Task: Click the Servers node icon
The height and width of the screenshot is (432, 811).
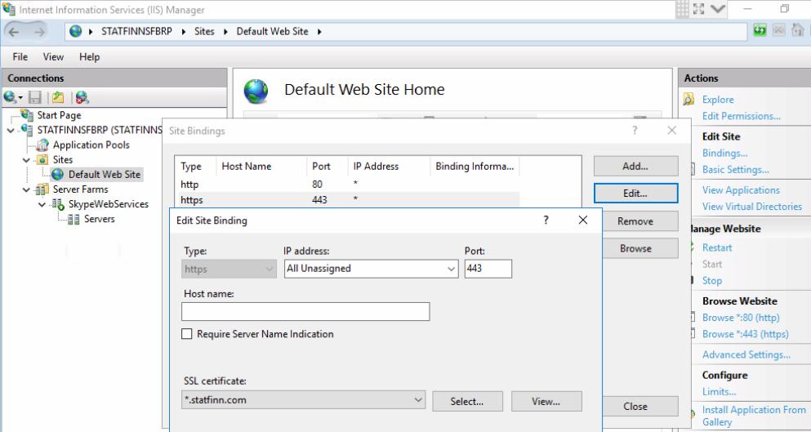Action: pyautogui.click(x=74, y=220)
